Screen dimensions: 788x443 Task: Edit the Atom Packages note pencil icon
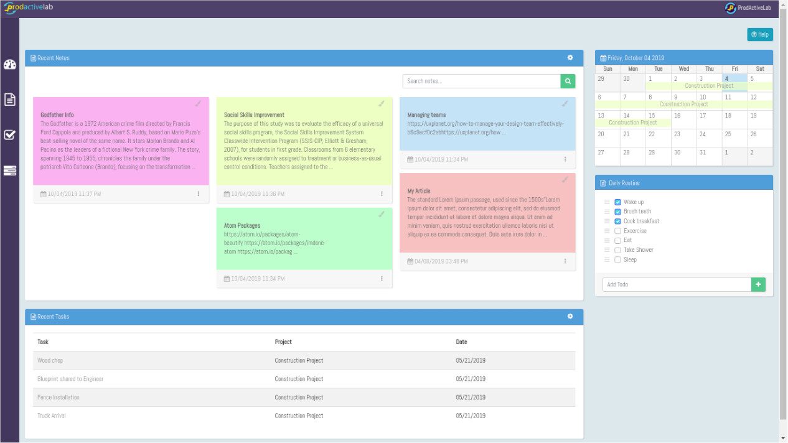point(382,214)
